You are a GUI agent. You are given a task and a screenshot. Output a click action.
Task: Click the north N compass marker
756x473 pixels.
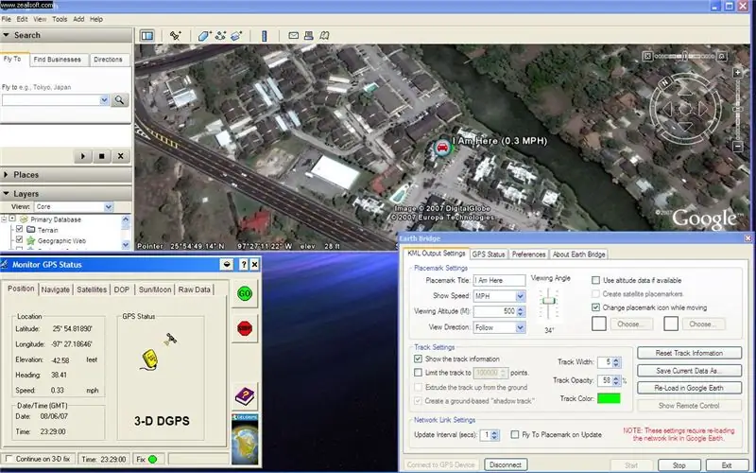pyautogui.click(x=665, y=83)
